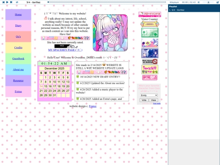The image size is (220, 165).
Task: Open the Credits page
Action: (18, 47)
